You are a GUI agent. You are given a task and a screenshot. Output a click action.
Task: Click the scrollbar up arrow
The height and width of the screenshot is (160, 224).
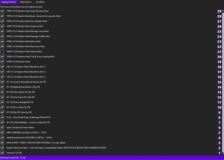click(x=223, y=10)
